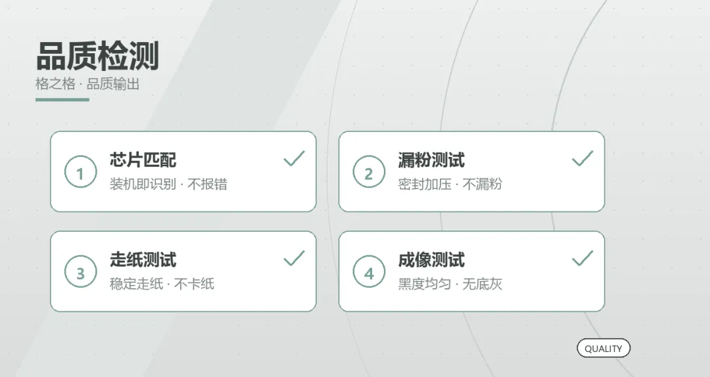Click the number 4 circle icon
Screen dimensions: 710x377
click(369, 272)
